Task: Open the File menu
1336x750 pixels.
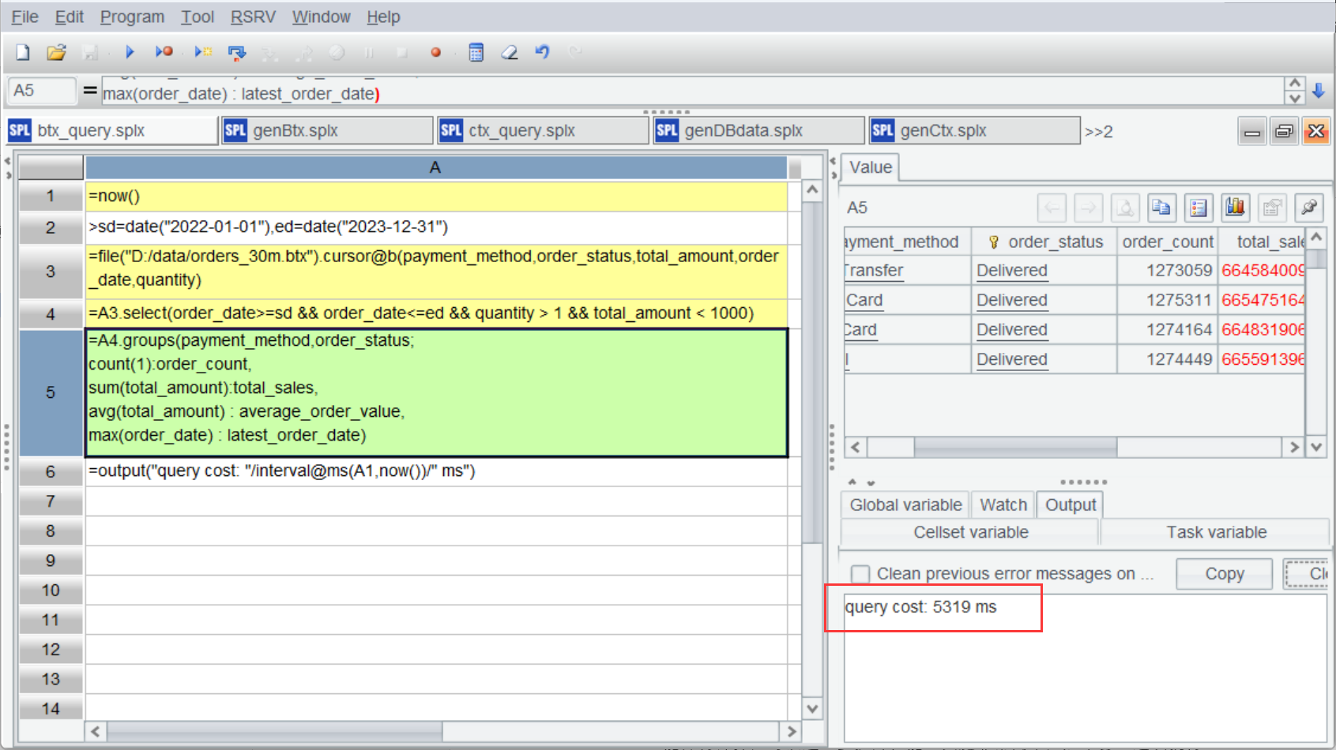Action: 24,17
